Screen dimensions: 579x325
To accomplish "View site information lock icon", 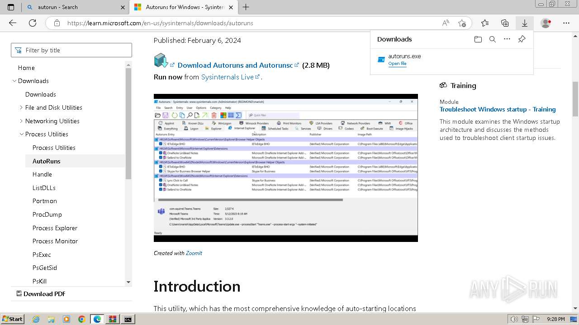I will (x=57, y=23).
